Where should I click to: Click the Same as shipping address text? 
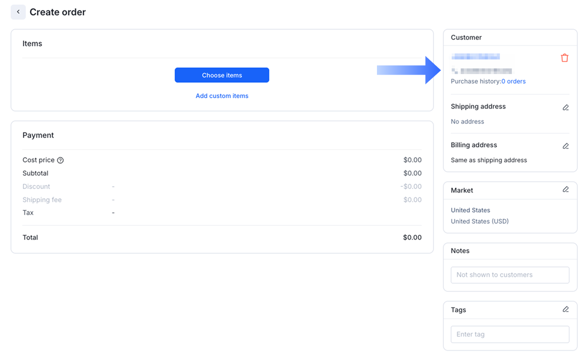tap(489, 160)
